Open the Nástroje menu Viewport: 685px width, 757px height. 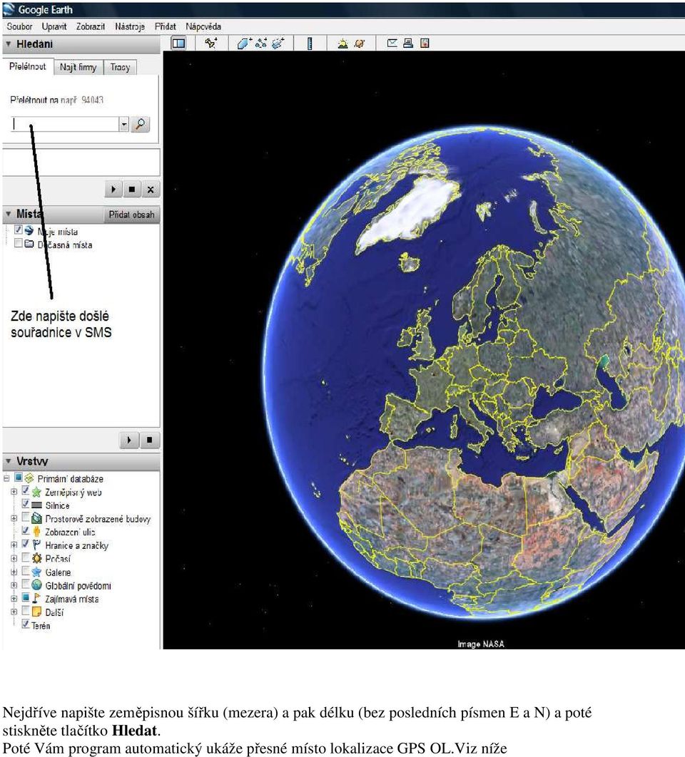coord(130,26)
